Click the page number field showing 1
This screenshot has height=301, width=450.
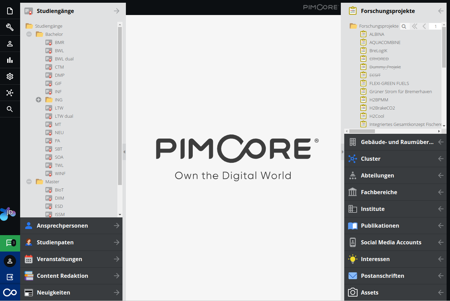(435, 26)
